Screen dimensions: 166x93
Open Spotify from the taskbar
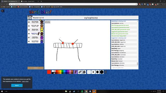click(82, 91)
